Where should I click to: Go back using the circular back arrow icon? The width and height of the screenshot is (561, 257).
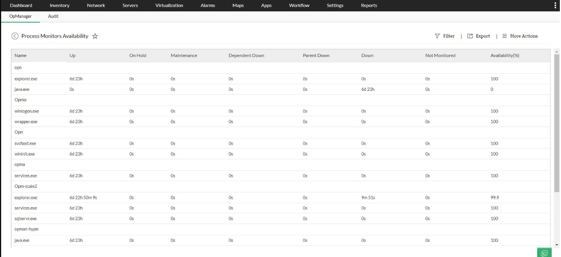[15, 36]
